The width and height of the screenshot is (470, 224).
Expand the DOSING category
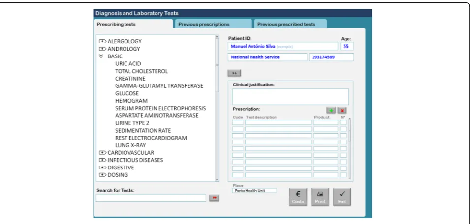point(103,175)
